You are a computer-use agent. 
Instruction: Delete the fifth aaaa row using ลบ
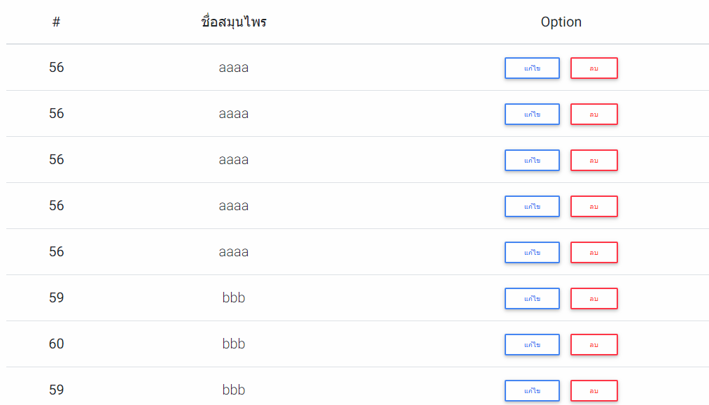594,253
